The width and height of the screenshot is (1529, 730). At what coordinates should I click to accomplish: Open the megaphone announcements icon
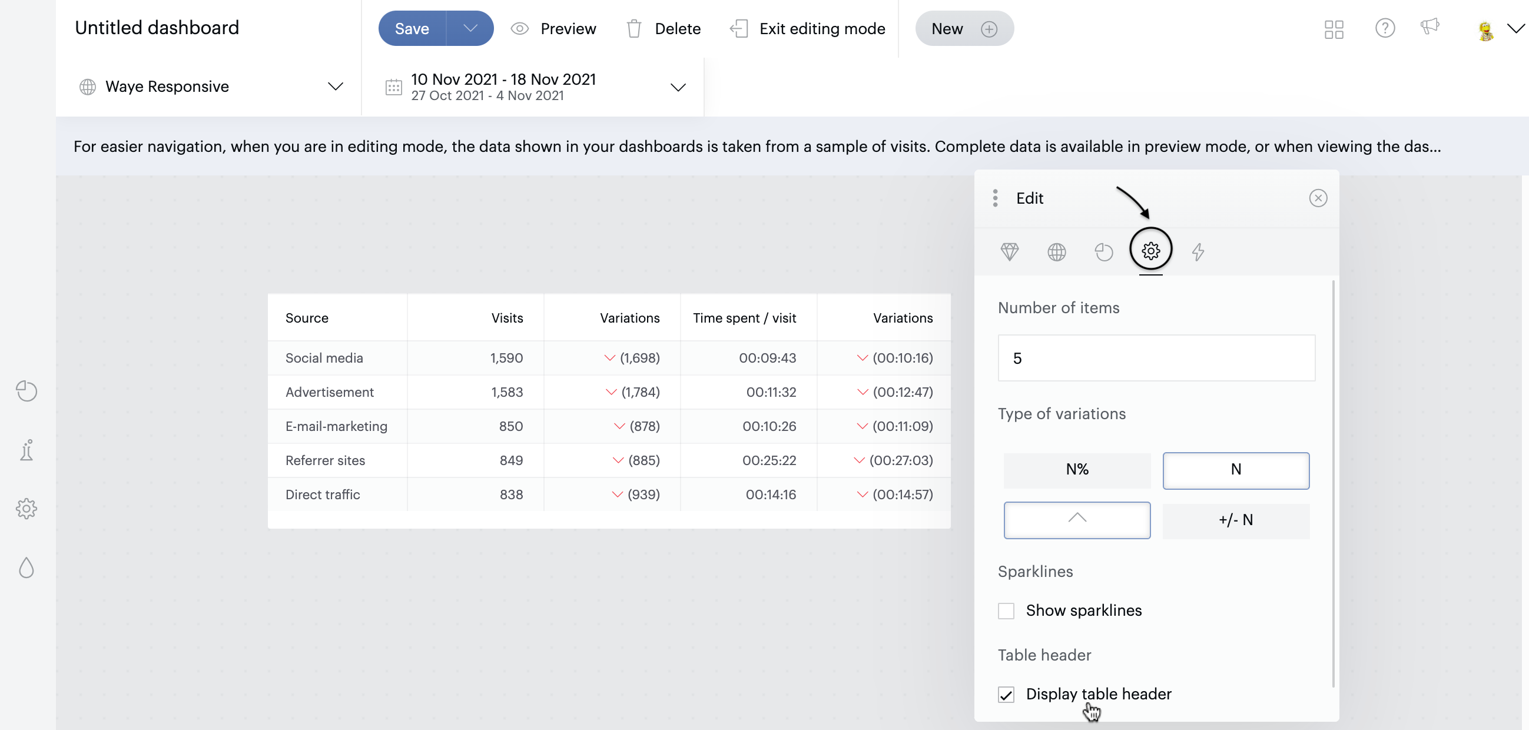point(1430,26)
